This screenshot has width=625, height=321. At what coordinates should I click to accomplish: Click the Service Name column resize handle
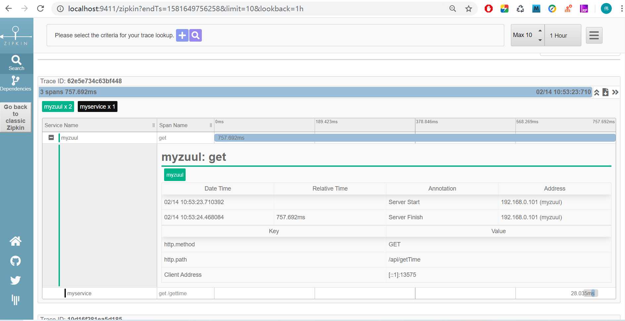point(154,125)
